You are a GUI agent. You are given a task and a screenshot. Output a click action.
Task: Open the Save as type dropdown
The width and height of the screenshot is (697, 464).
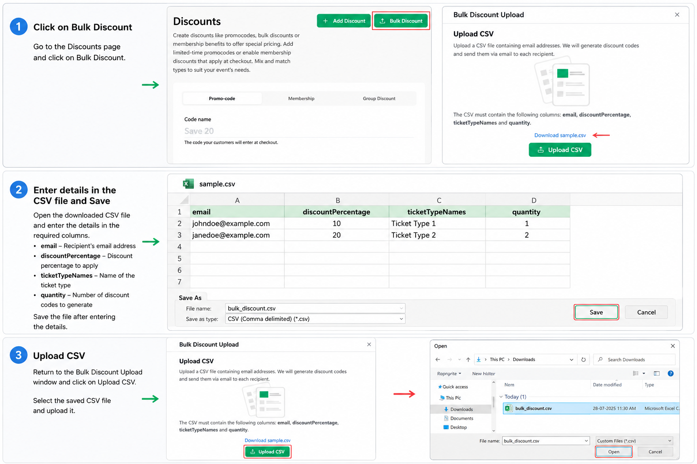401,319
